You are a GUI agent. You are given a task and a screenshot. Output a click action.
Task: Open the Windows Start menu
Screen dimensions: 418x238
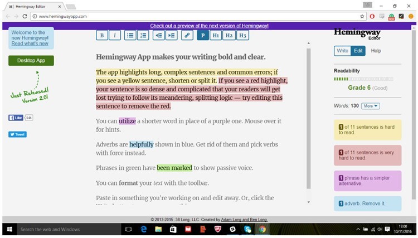click(x=9, y=229)
